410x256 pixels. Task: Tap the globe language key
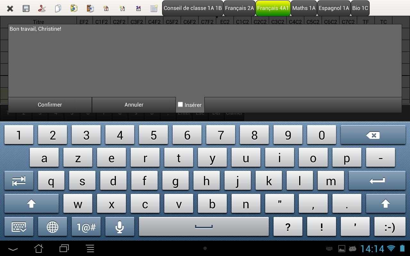click(x=53, y=227)
